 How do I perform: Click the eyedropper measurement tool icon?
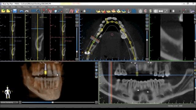click(x=184, y=11)
